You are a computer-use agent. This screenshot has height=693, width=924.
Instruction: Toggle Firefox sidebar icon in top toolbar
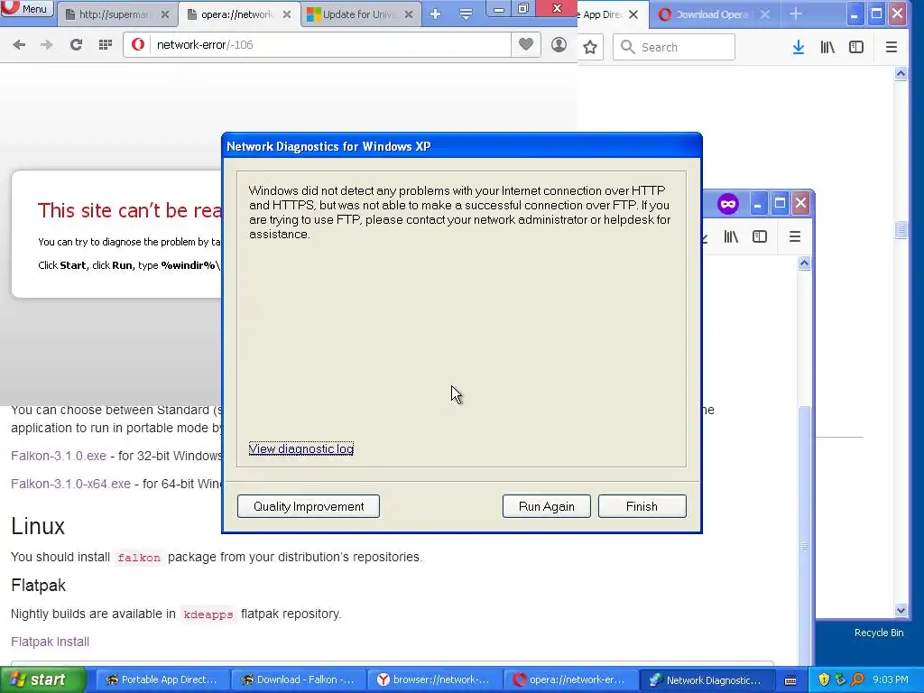point(856,47)
